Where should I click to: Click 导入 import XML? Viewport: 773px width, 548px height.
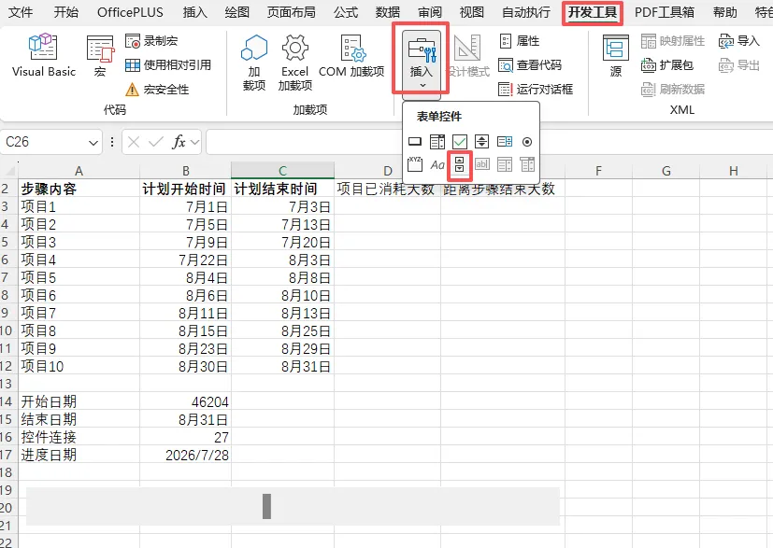pyautogui.click(x=739, y=41)
